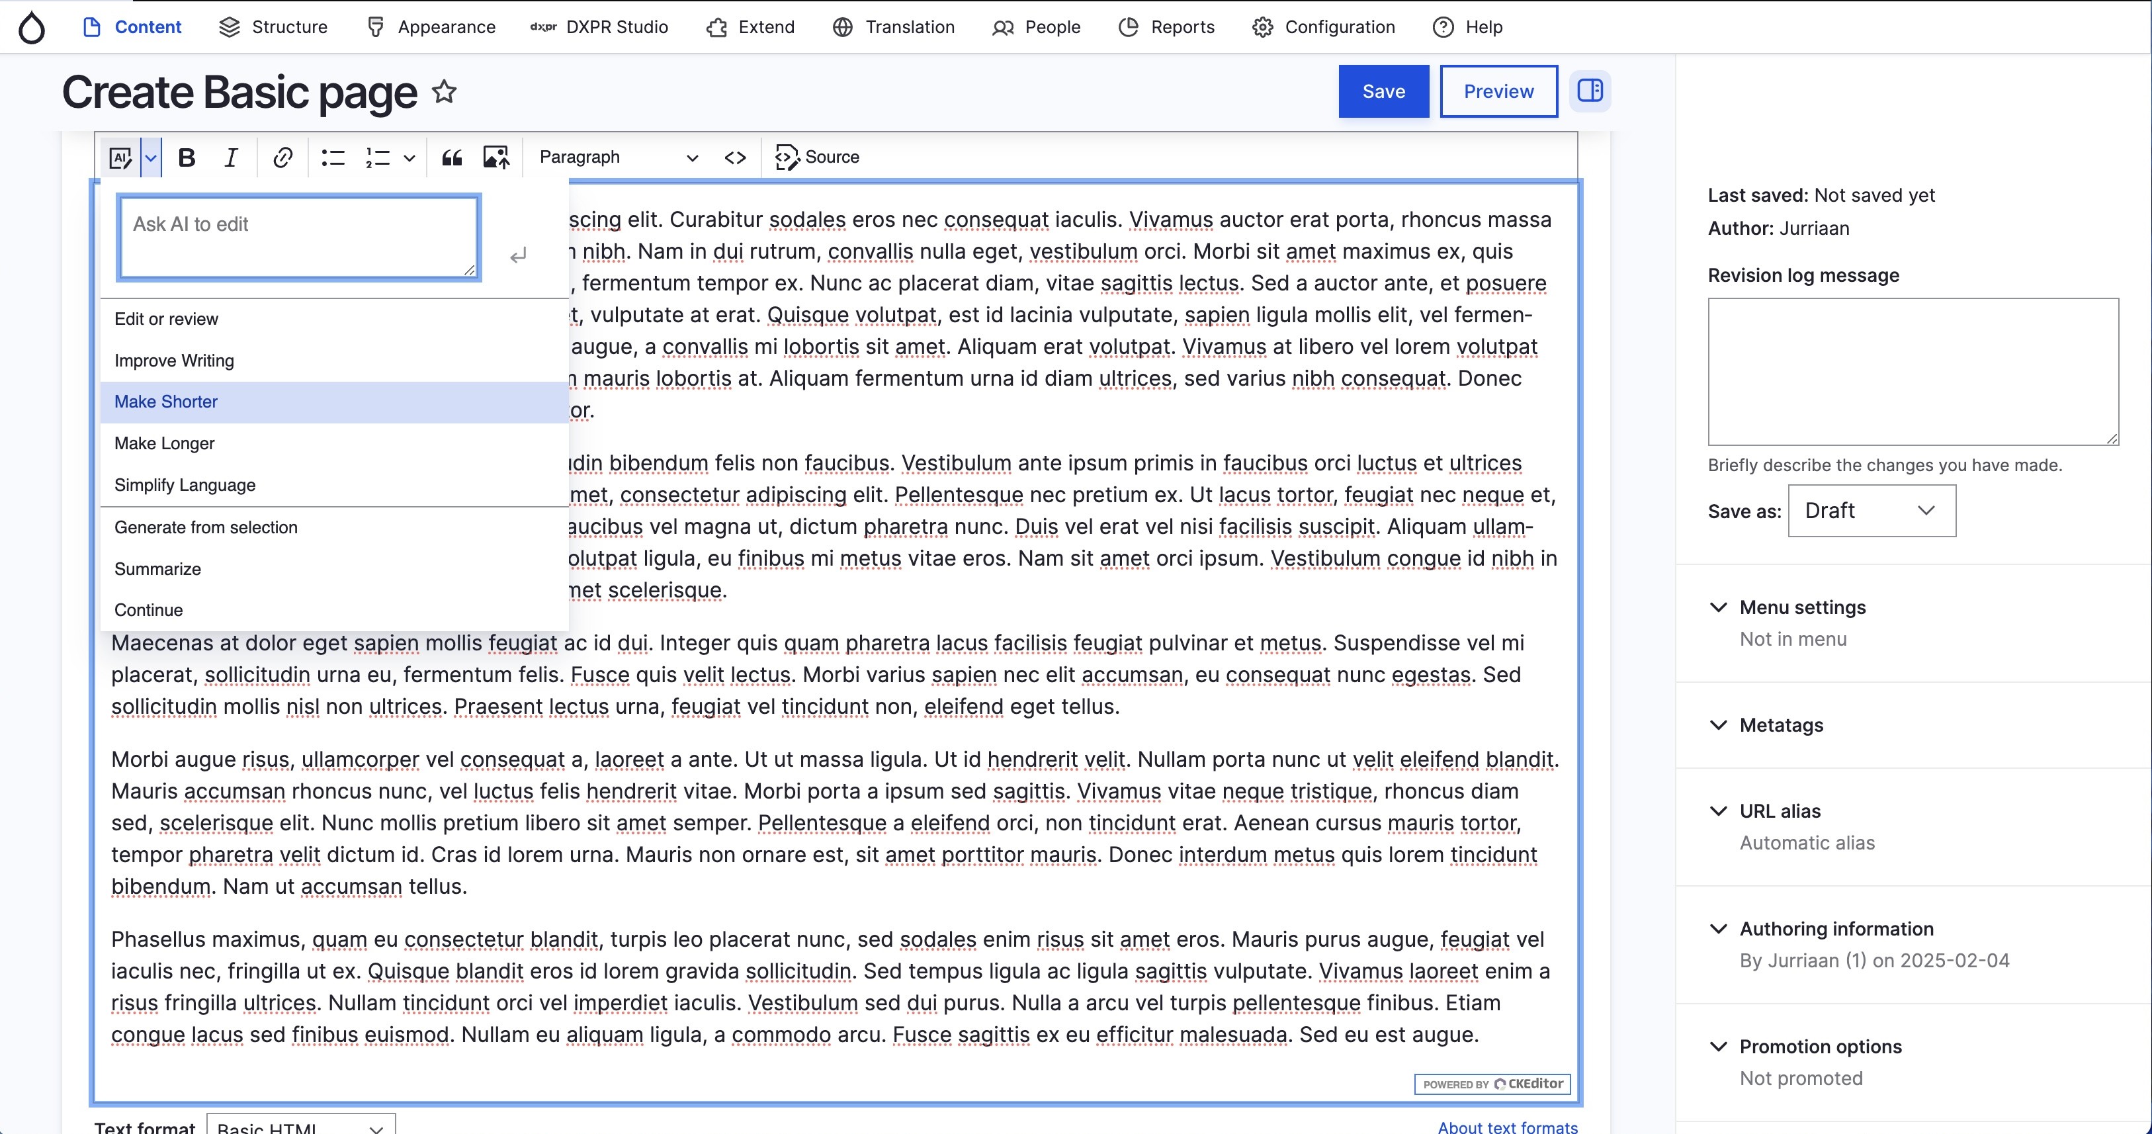
Task: Click the Configuration gear icon
Action: coord(1262,26)
